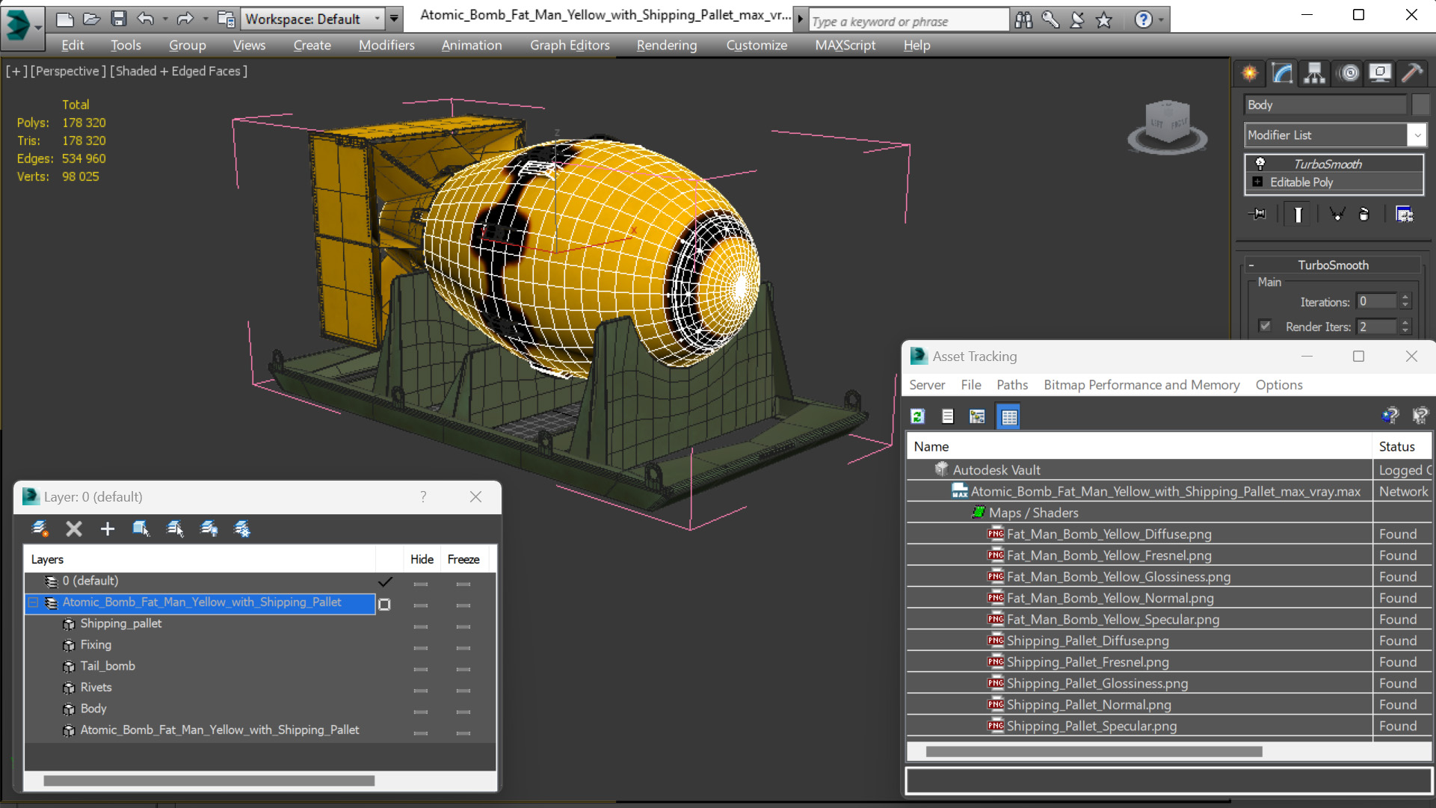The image size is (1436, 808).
Task: Open the Modify command panel tab
Action: tap(1283, 73)
